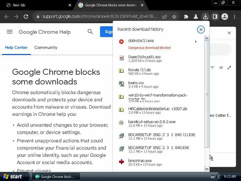Viewport: 241px width, 181px height.
Task: Click 'eo Cutter f...' item in side panel
Action: [x=220, y=116]
